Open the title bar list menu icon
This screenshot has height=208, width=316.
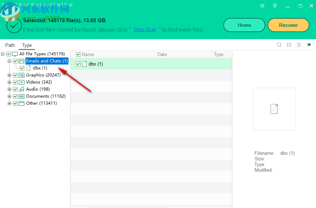(275, 6)
